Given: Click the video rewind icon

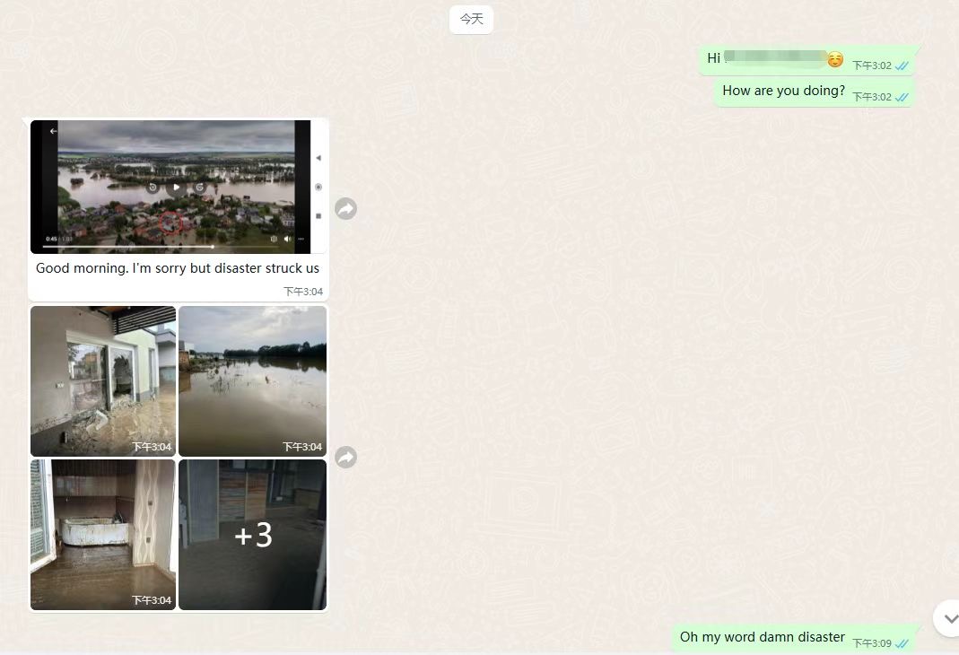Looking at the screenshot, I should coord(153,188).
